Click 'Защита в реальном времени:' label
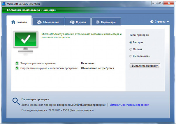This screenshot has width=176, height=124. click(x=38, y=63)
